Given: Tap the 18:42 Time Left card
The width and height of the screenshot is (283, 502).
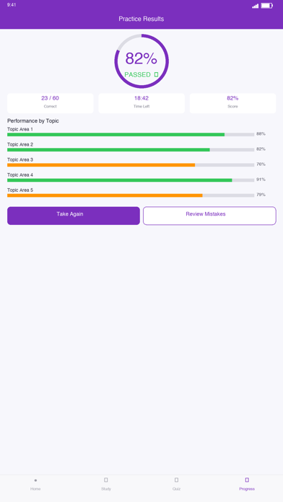Looking at the screenshot, I should click(x=141, y=103).
